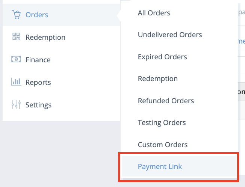Click the sliders Settings icon
The width and height of the screenshot is (245, 187).
coord(16,104)
